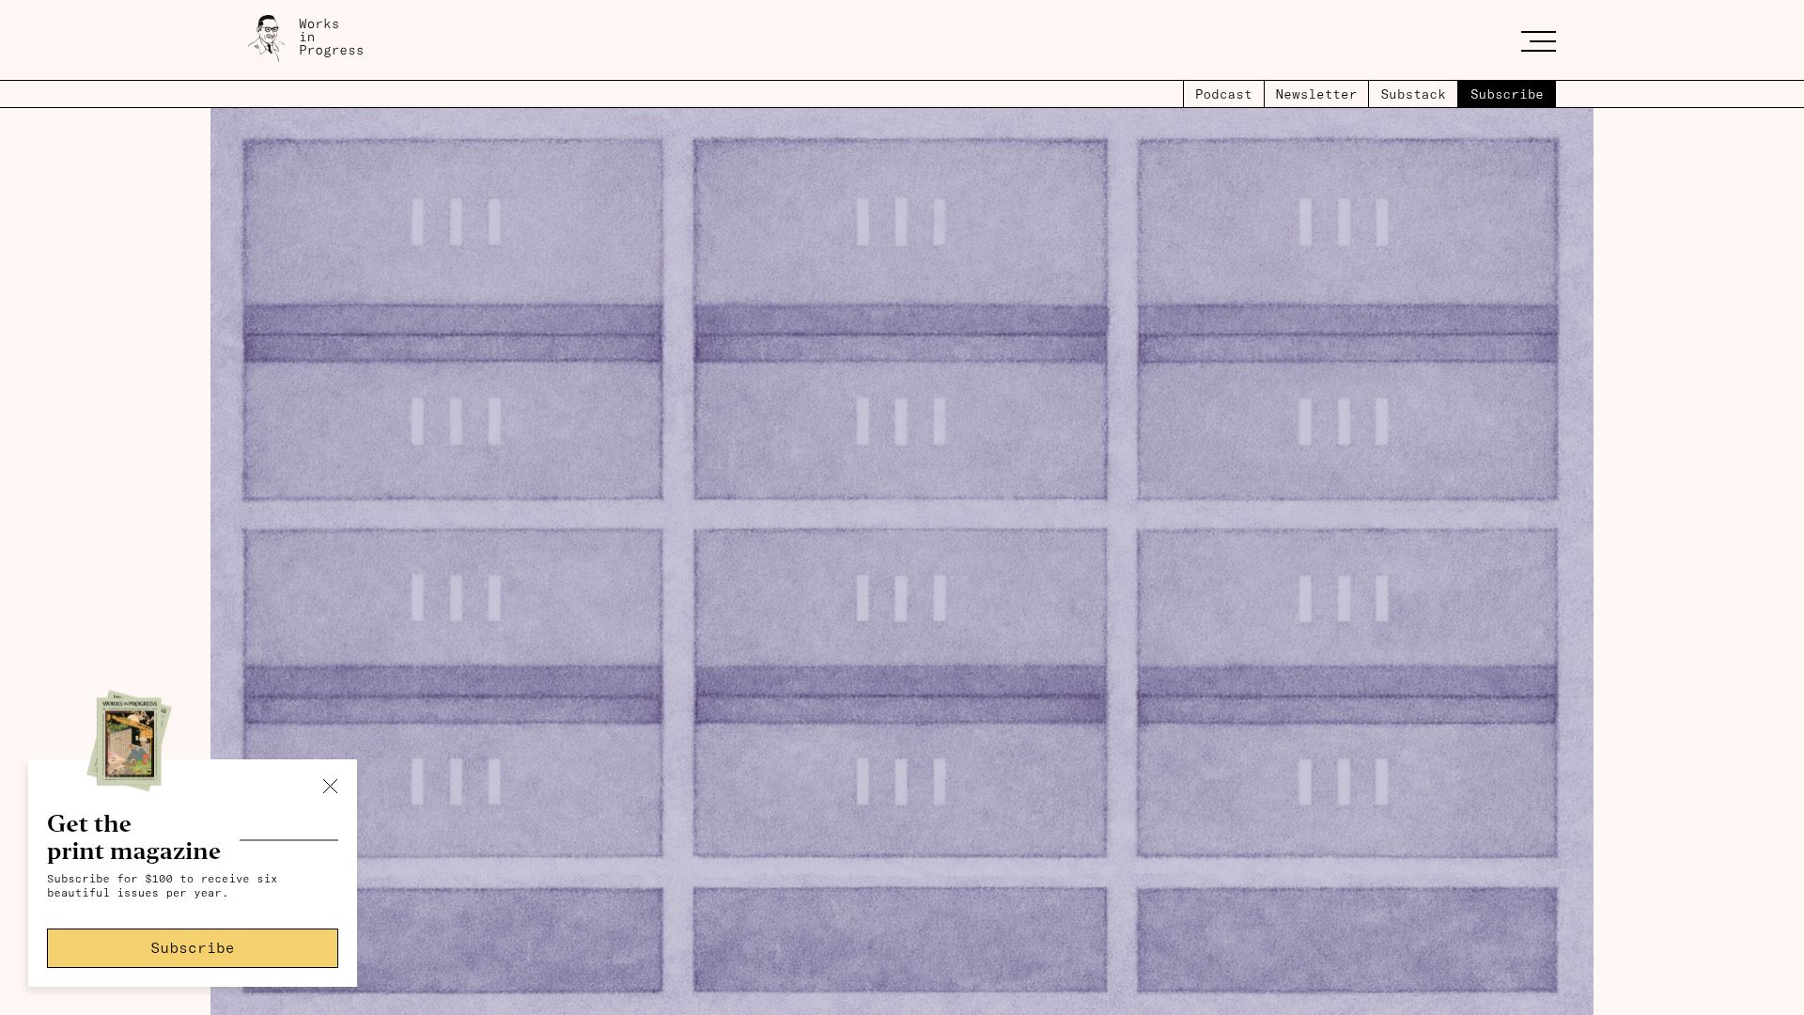Click the magazine cover thumbnail
The image size is (1804, 1015).
click(129, 741)
